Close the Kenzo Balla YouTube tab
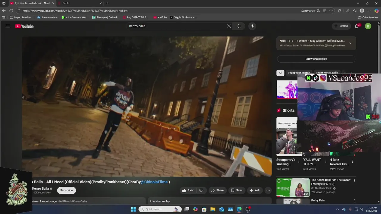This screenshot has width=381, height=214. tap(53, 3)
